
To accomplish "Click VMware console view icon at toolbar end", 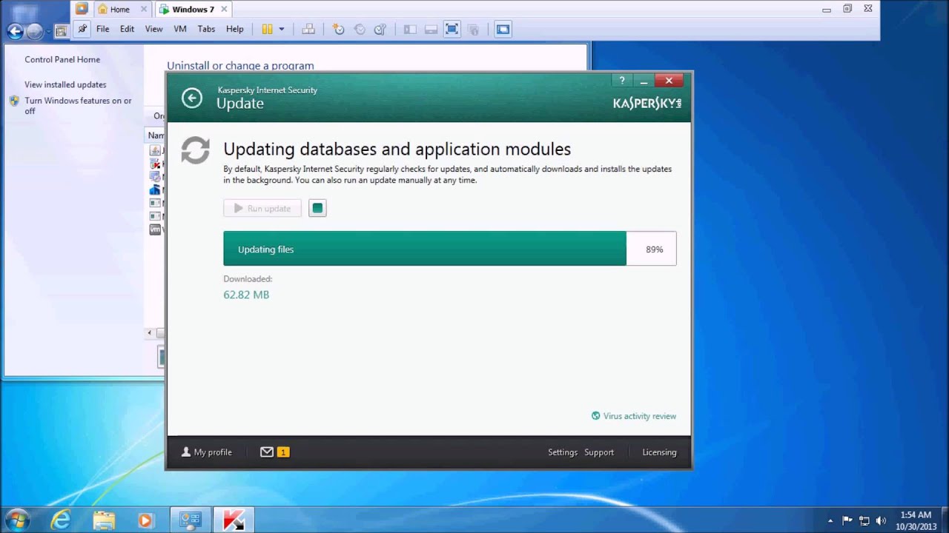I will click(x=503, y=29).
